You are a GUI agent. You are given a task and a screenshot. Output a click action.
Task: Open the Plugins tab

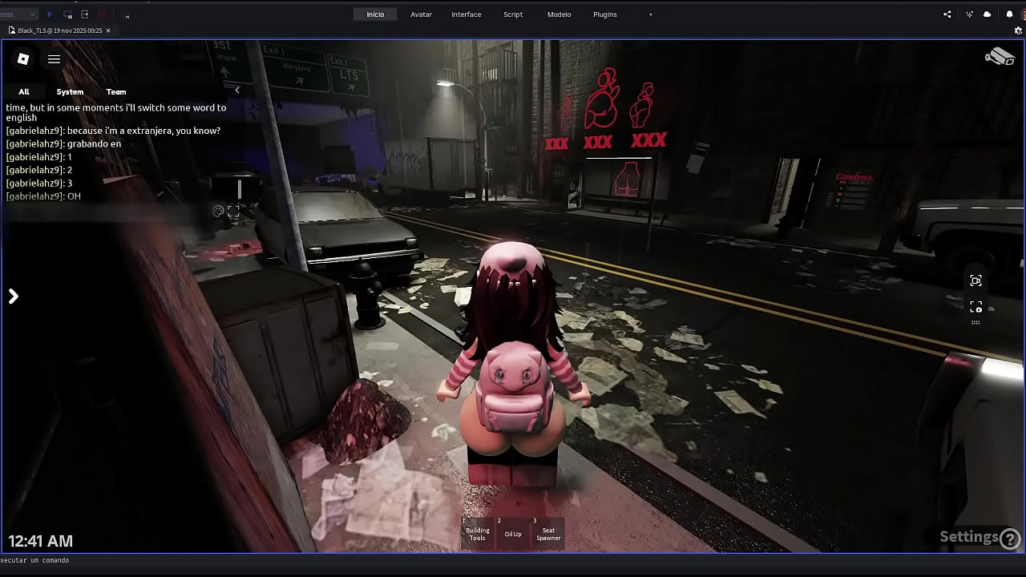[604, 14]
